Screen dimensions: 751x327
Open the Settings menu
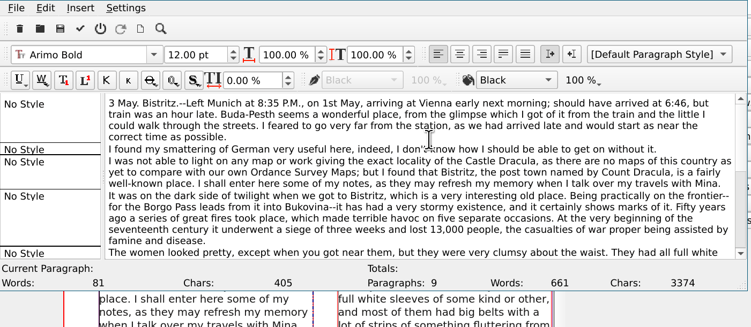point(126,8)
